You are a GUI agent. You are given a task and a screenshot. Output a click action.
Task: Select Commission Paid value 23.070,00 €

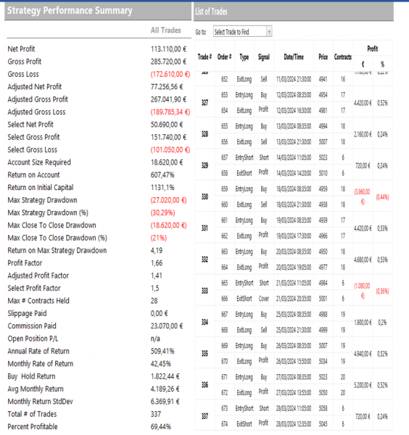pos(167,326)
